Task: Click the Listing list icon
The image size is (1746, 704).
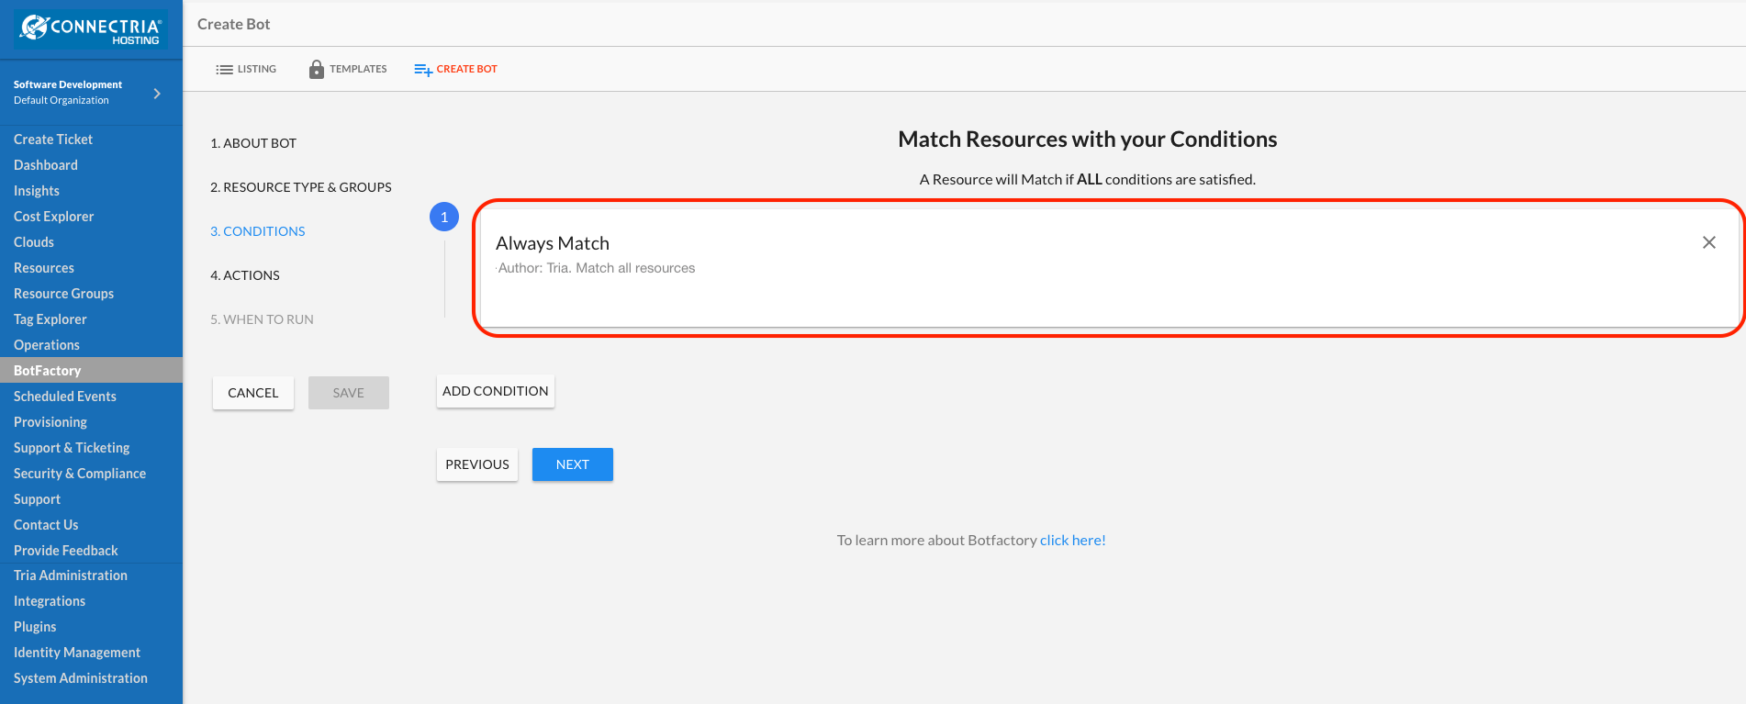Action: pyautogui.click(x=224, y=70)
